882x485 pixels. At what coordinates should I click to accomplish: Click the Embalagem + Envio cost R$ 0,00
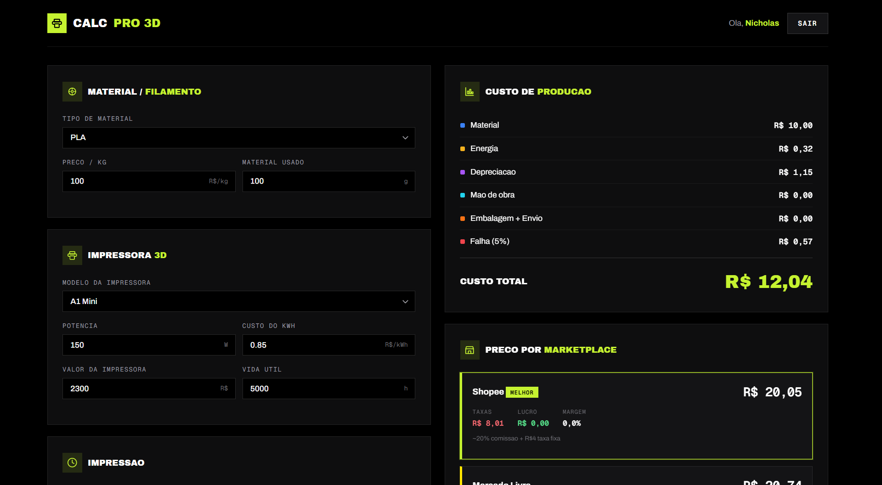(x=796, y=219)
